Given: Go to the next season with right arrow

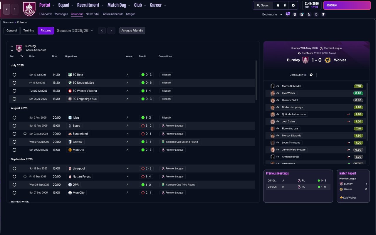Looking at the screenshot, I should point(111,31).
